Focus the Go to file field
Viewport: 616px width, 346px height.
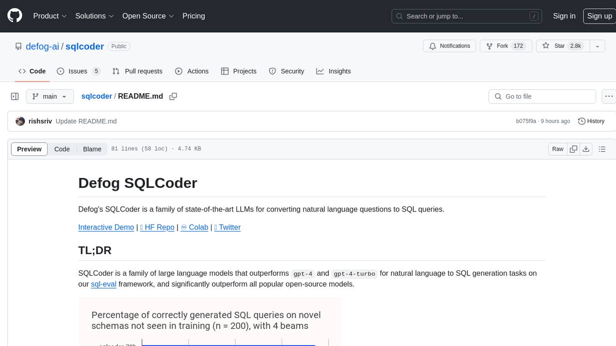(542, 96)
